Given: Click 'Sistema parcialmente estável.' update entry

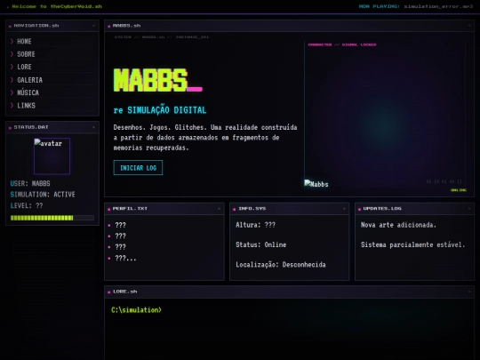Looking at the screenshot, I should click(412, 244).
